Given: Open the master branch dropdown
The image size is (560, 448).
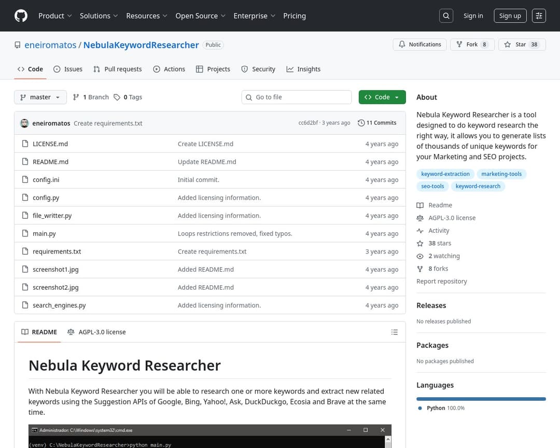Looking at the screenshot, I should 40,97.
